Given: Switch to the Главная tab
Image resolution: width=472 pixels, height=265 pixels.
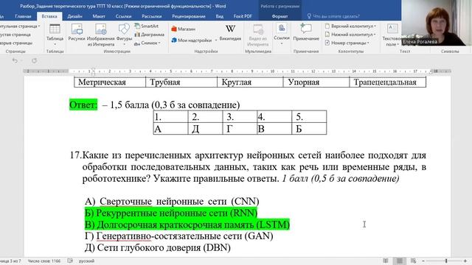Looking at the screenshot, I should (x=23, y=16).
